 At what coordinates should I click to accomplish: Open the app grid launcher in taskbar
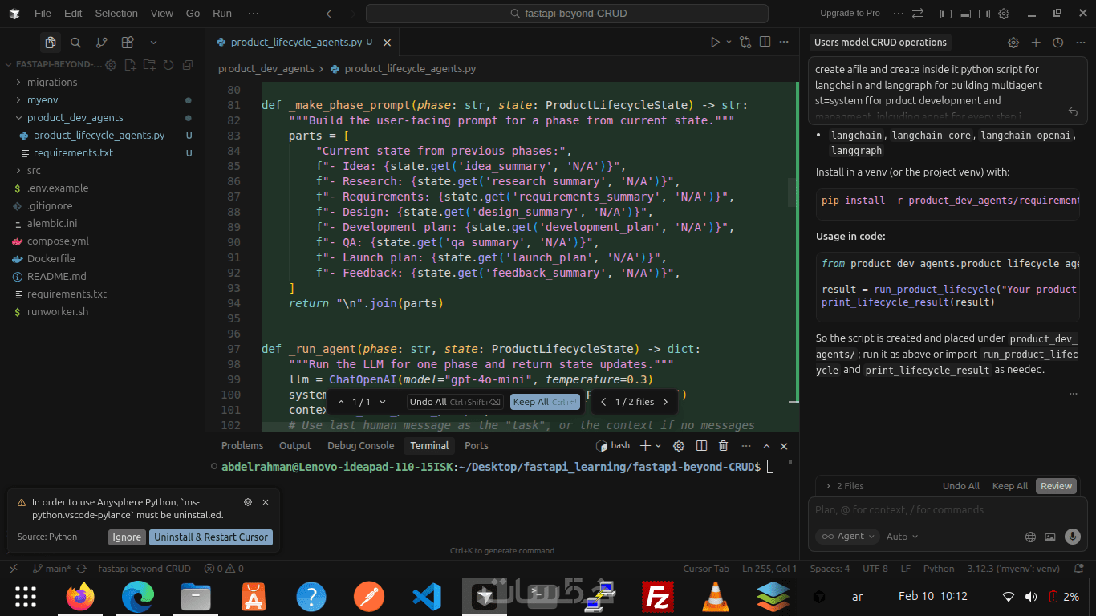tap(26, 597)
